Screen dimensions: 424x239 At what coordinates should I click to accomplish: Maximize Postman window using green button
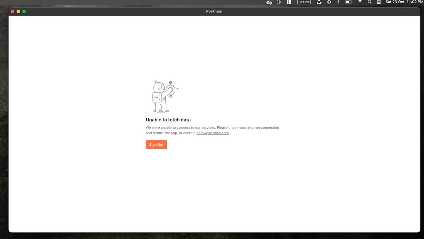coord(24,11)
